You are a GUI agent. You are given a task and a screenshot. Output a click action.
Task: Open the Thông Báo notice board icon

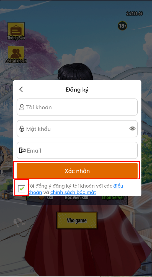[16, 31]
